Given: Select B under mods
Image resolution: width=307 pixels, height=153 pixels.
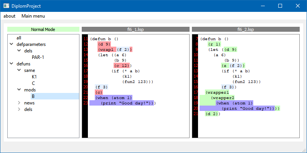Looking at the screenshot, I should [33, 96].
